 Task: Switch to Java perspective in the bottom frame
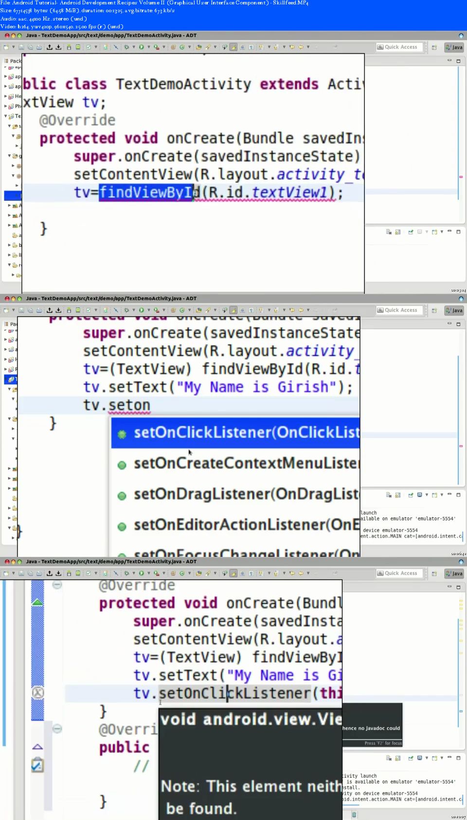[454, 573]
